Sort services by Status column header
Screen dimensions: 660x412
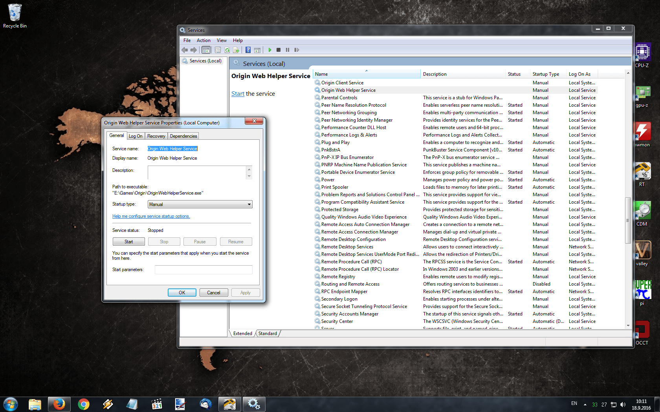(x=518, y=74)
